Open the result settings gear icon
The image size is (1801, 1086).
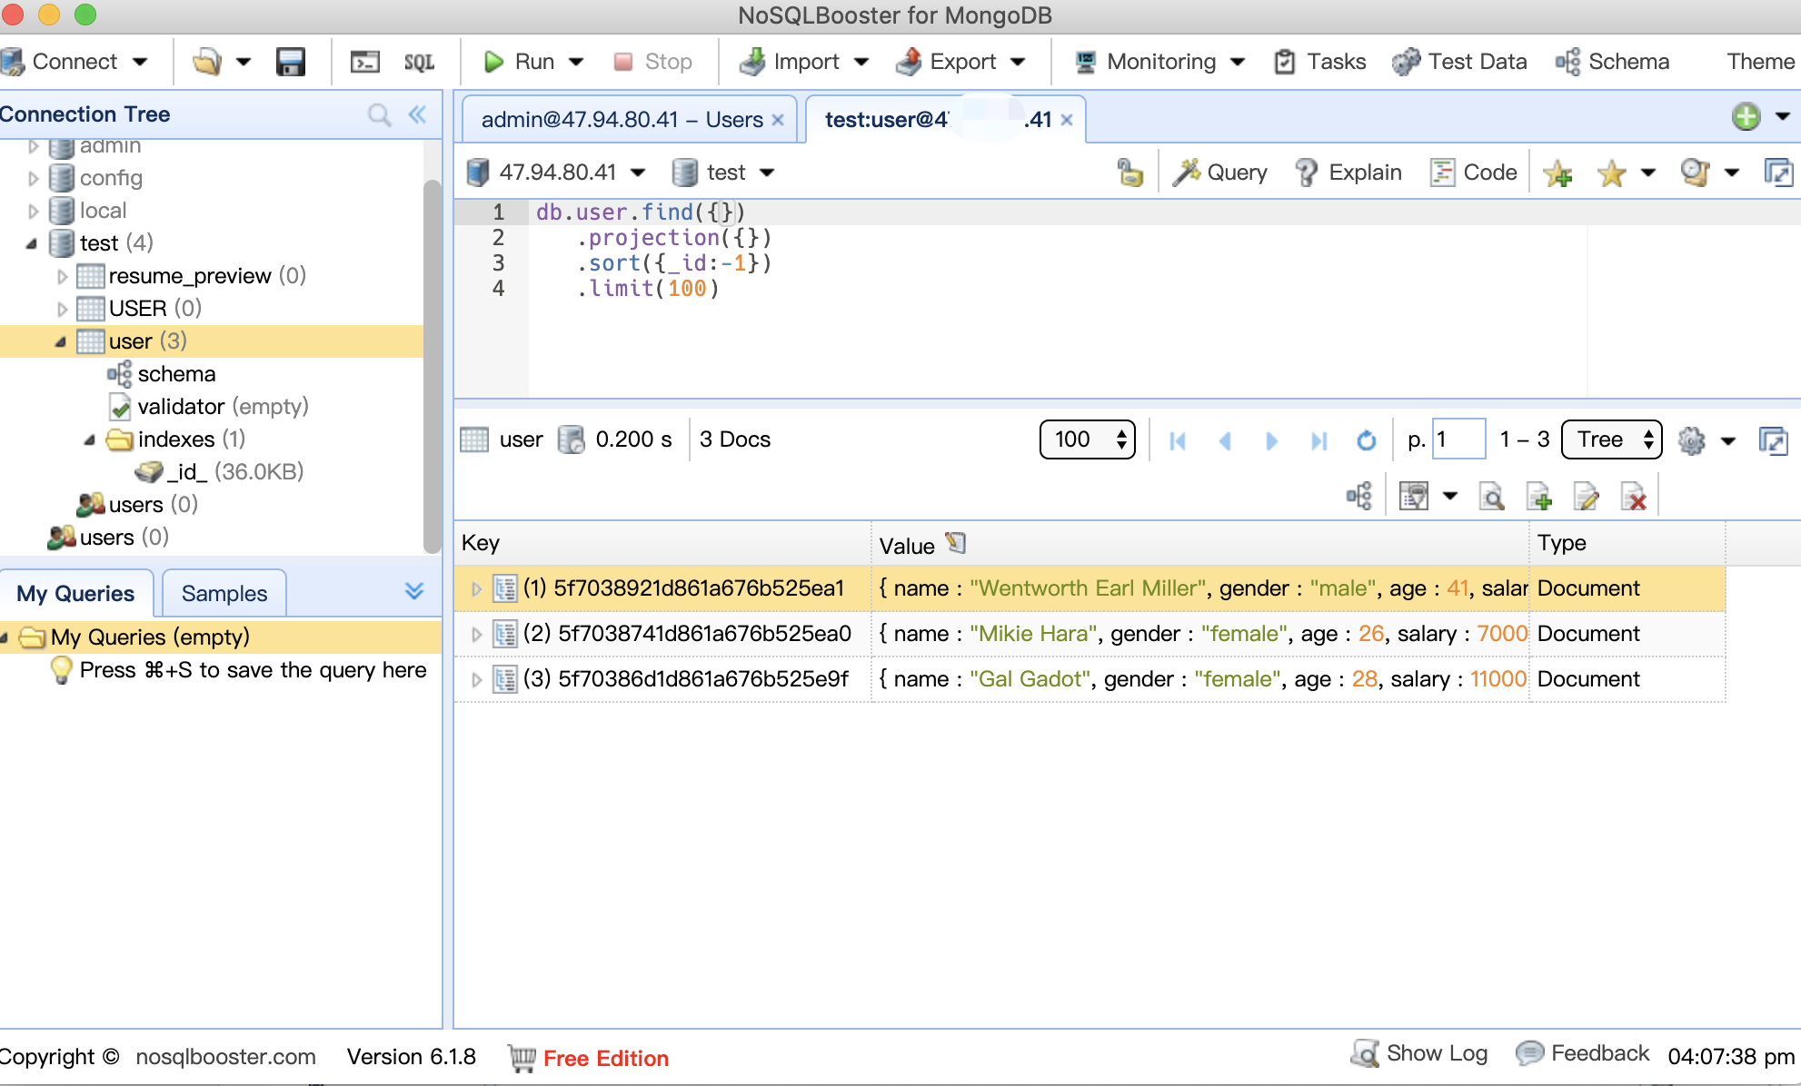pos(1692,440)
